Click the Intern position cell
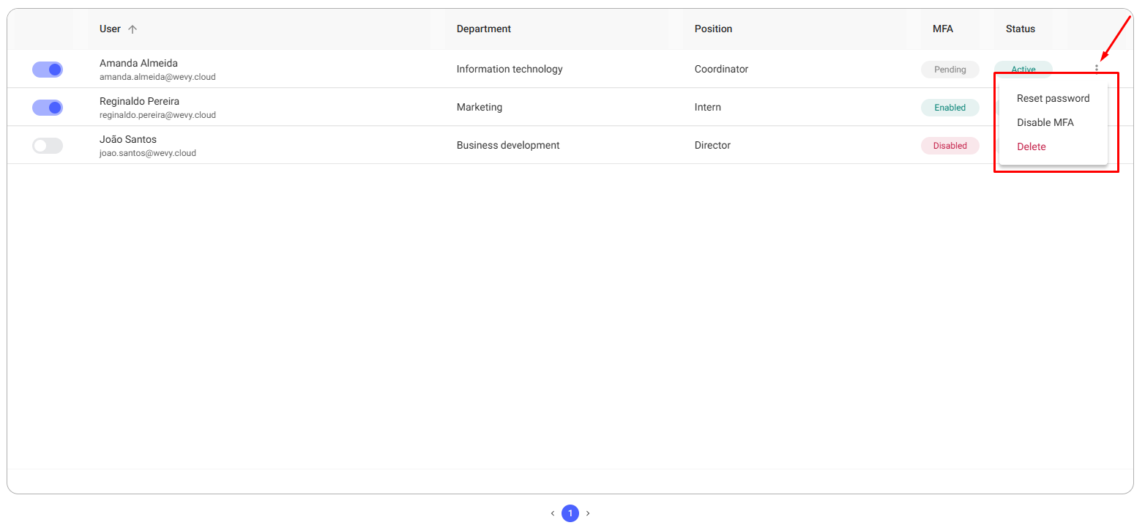The height and width of the screenshot is (528, 1145). point(708,107)
